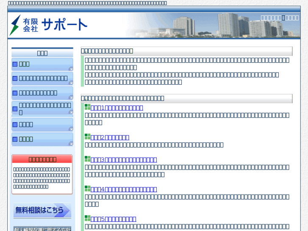Screen dimensions: 308x231
Task: Click the blue square icon of the two-line menu item
Action: 15,109
